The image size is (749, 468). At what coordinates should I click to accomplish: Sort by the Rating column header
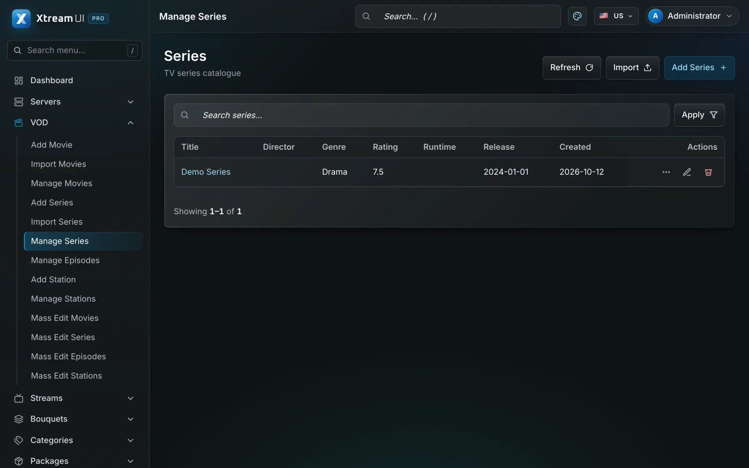[x=385, y=147]
